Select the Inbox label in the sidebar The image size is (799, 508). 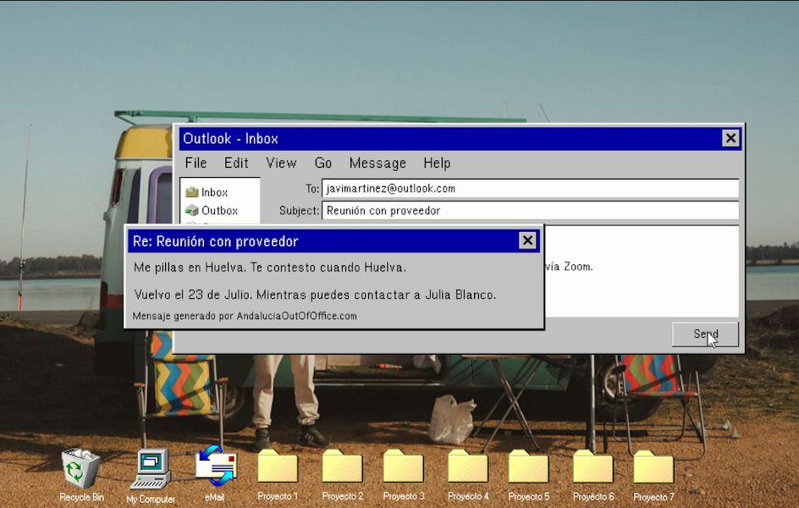click(x=214, y=192)
